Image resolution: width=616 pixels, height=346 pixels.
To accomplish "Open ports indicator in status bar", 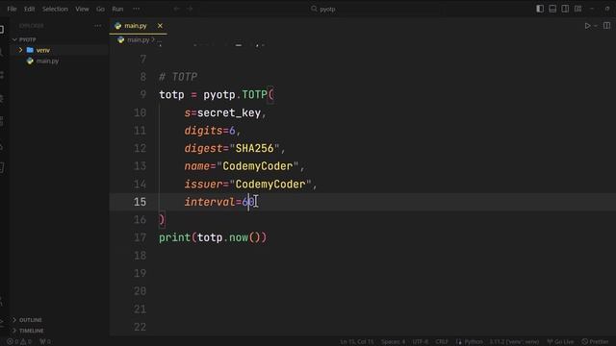I will pos(45,342).
